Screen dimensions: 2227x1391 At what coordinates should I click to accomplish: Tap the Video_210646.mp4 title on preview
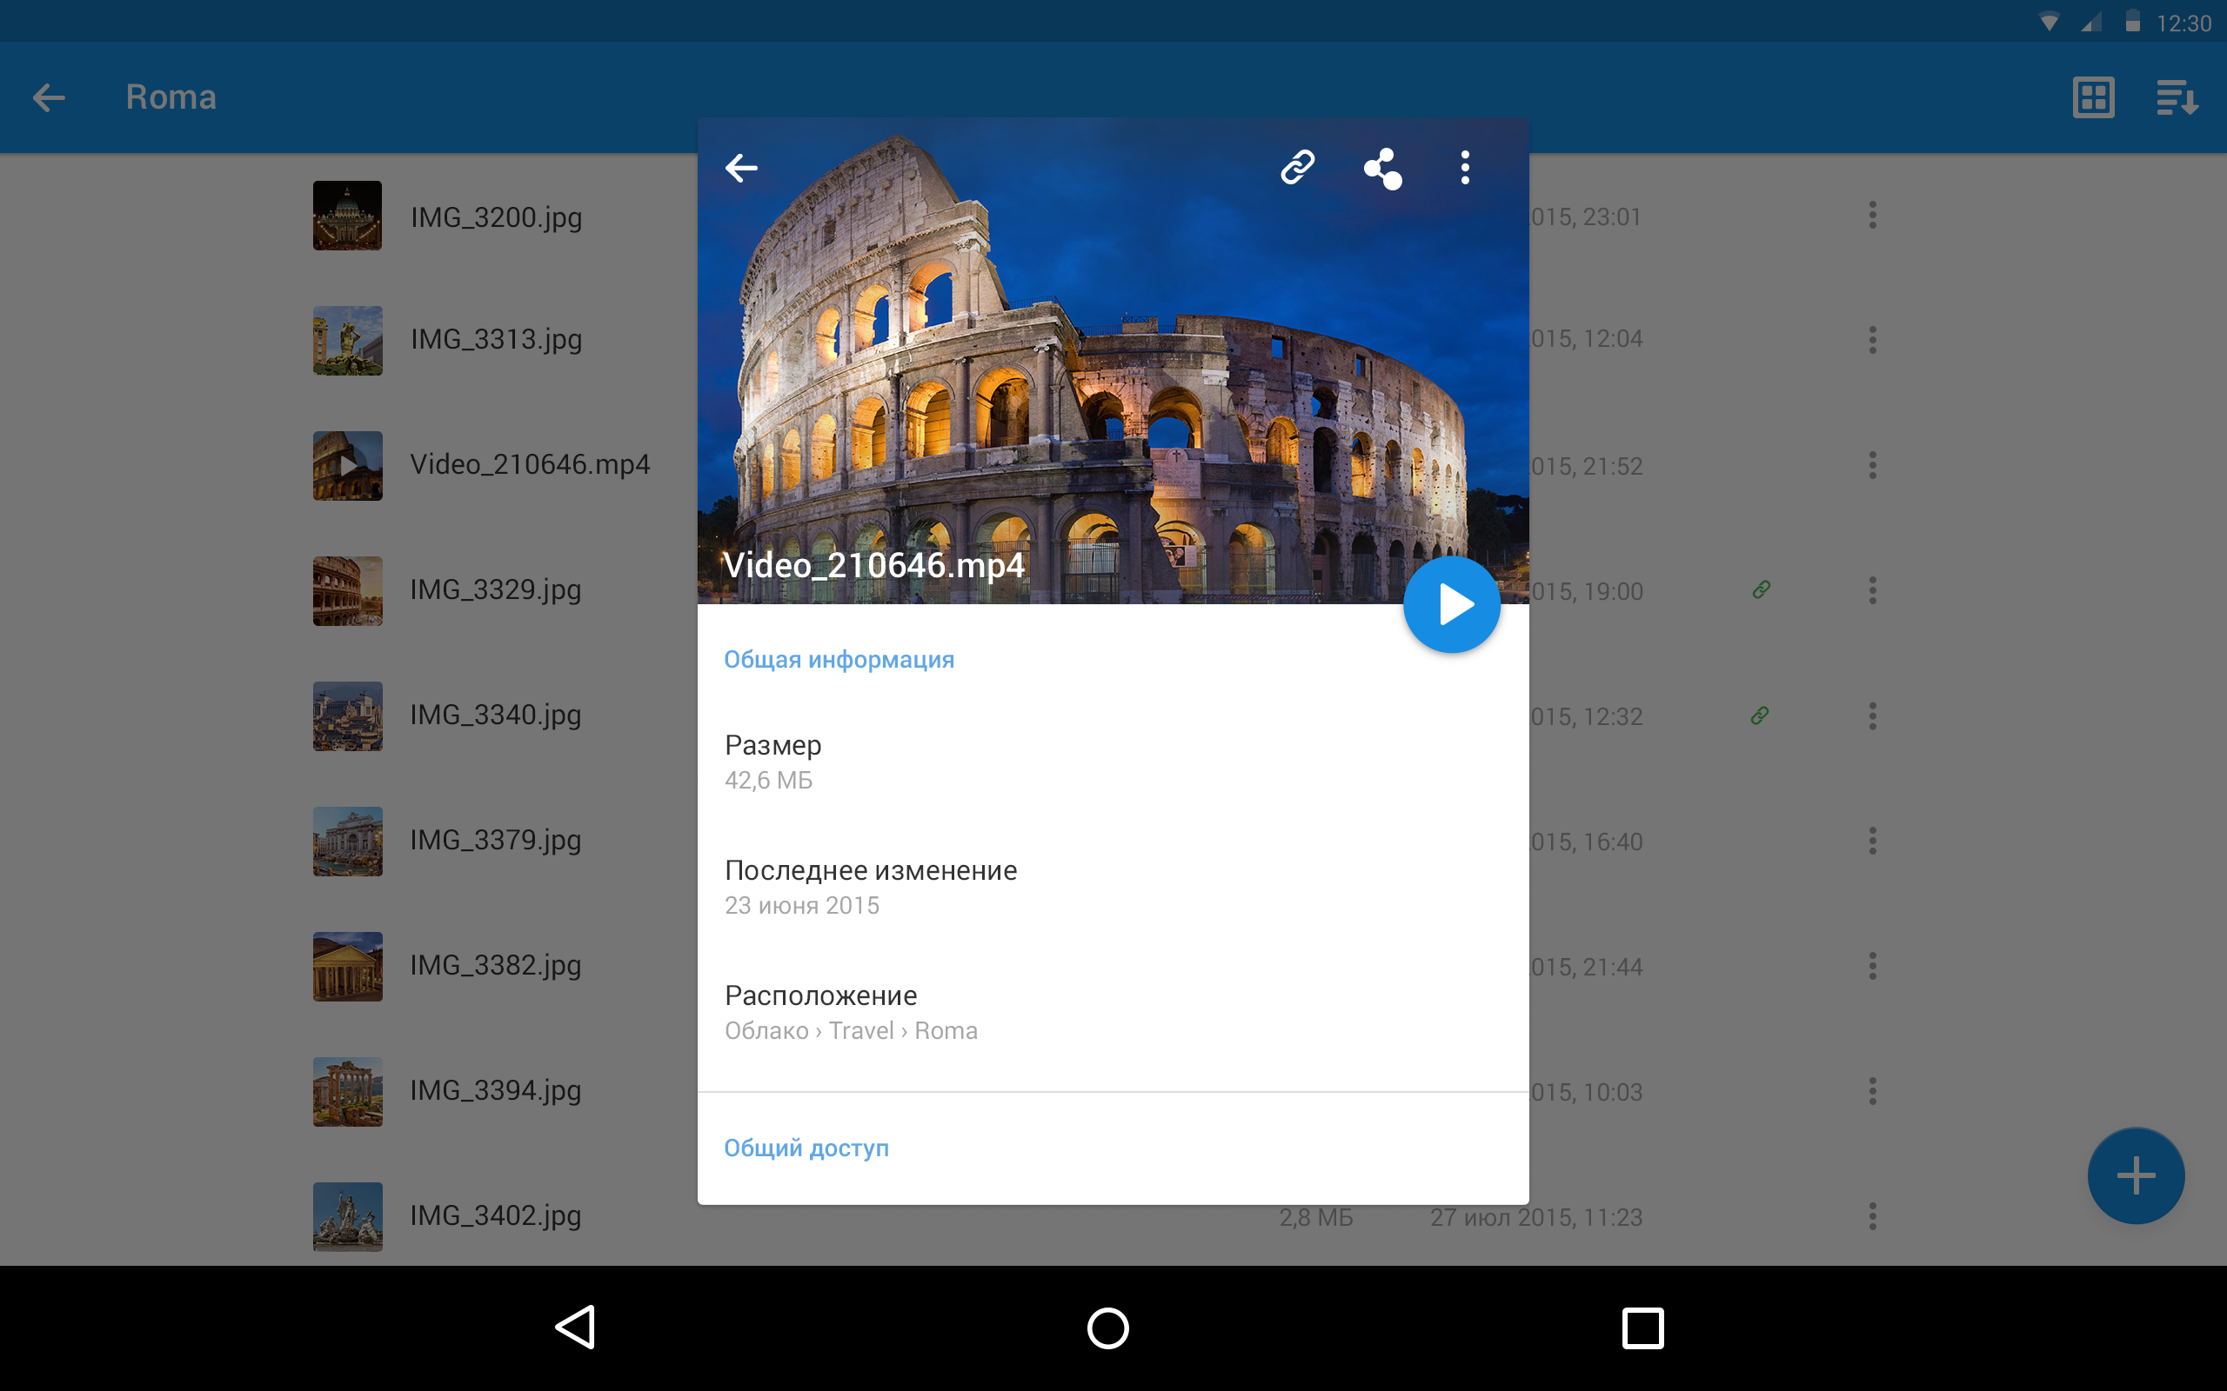tap(873, 565)
